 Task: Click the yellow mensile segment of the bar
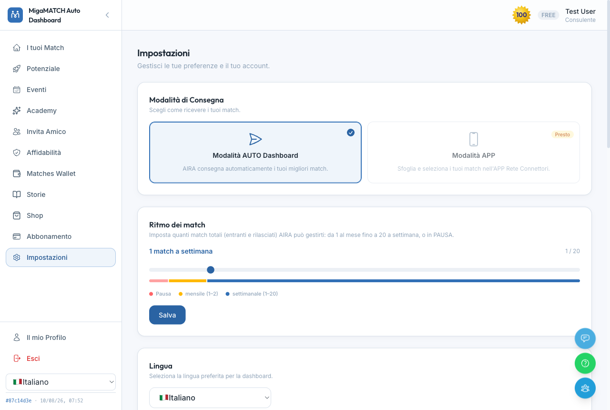click(188, 281)
